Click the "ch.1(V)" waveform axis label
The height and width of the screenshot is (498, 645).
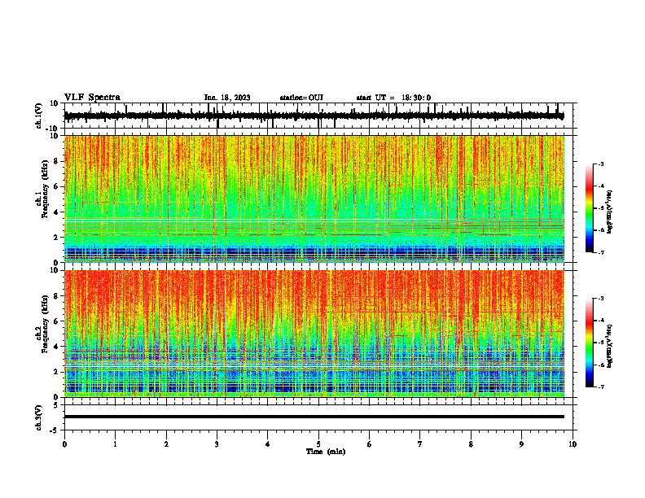pos(39,116)
